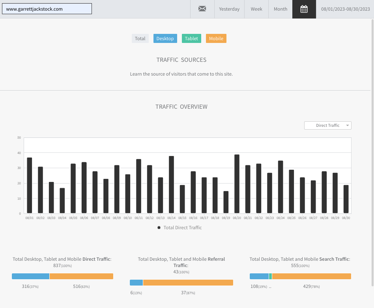374x308 pixels.
Task: Click Referral Traffic orange mobile segment
Action: click(188, 282)
